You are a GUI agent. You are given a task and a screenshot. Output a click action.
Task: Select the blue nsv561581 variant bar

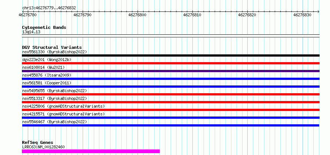[x=171, y=87]
